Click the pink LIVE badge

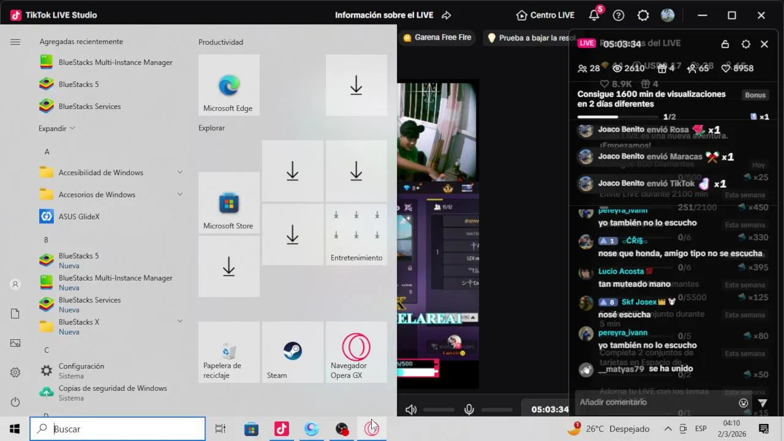[x=587, y=43]
